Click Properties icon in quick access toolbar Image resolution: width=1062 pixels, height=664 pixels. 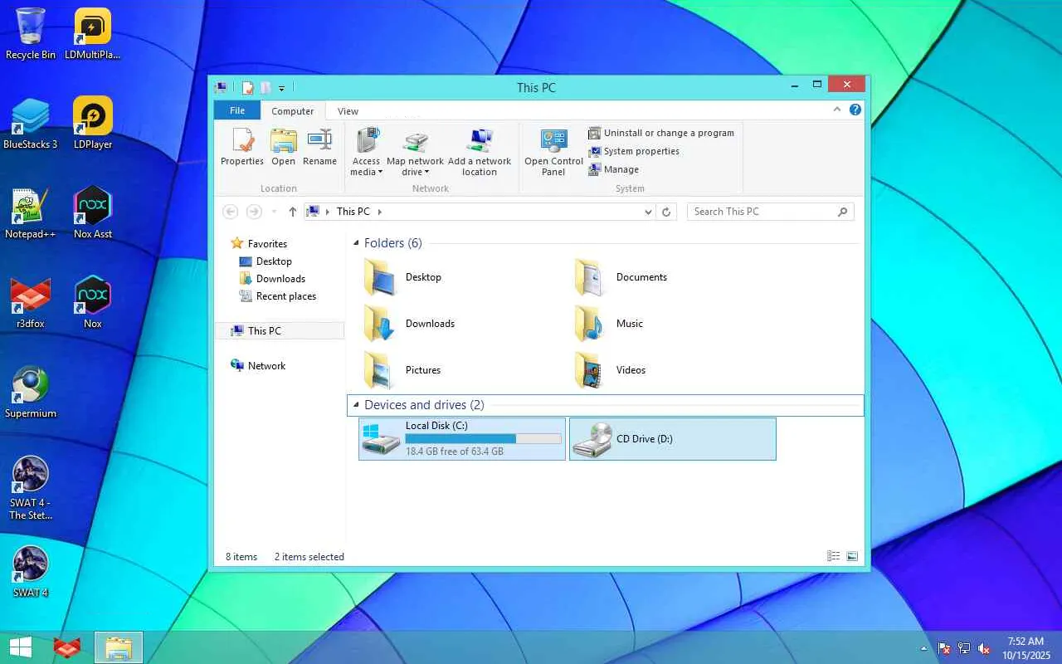pos(247,87)
